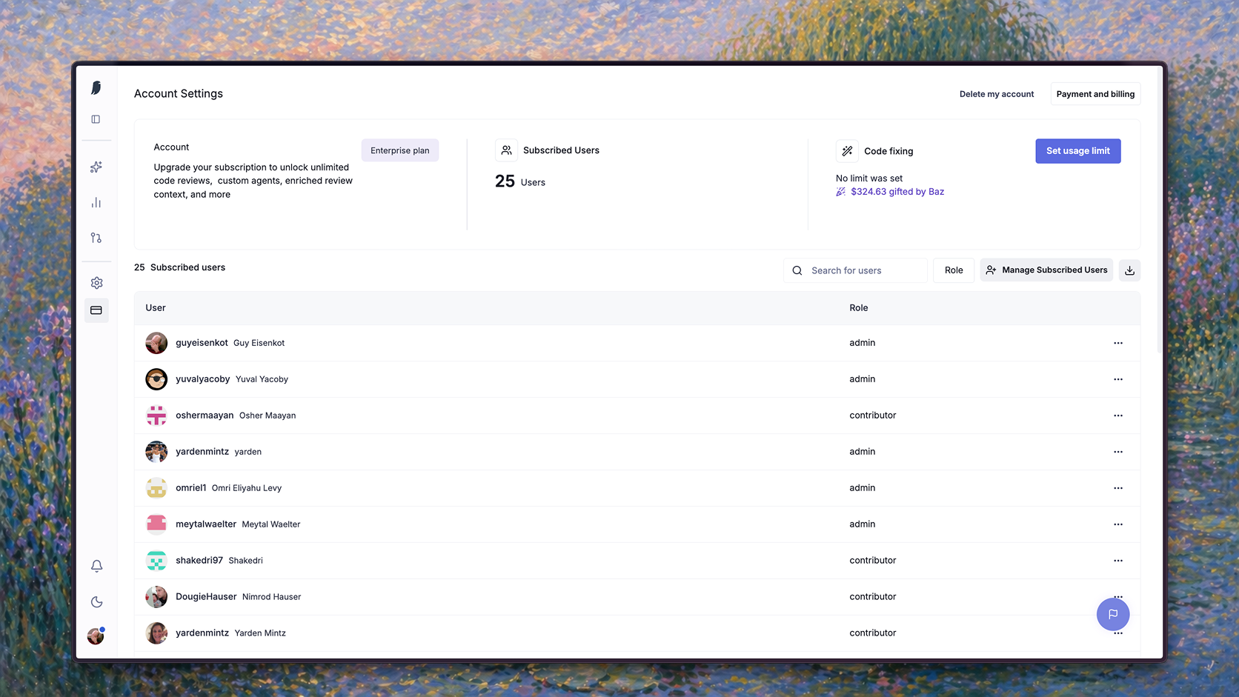The width and height of the screenshot is (1239, 697).
Task: Click the Set usage limit button
Action: click(1078, 151)
